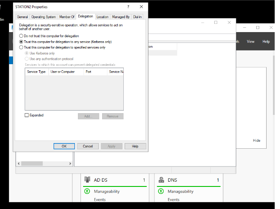Open the Member Of tab
The width and height of the screenshot is (280, 209).
click(67, 17)
